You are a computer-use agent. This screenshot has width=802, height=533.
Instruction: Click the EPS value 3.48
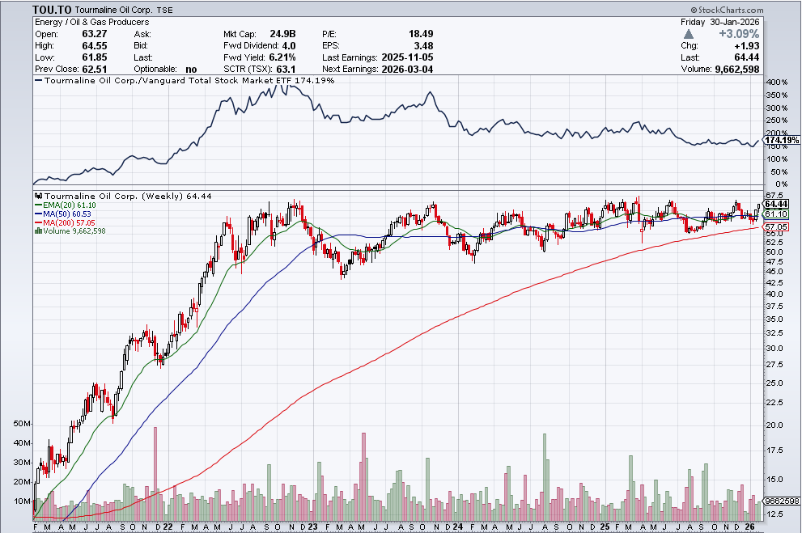pos(423,46)
